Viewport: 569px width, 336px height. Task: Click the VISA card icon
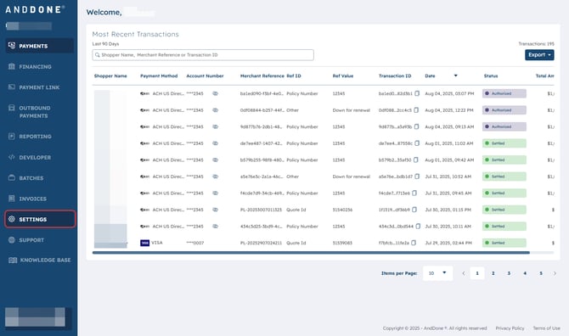pyautogui.click(x=144, y=243)
